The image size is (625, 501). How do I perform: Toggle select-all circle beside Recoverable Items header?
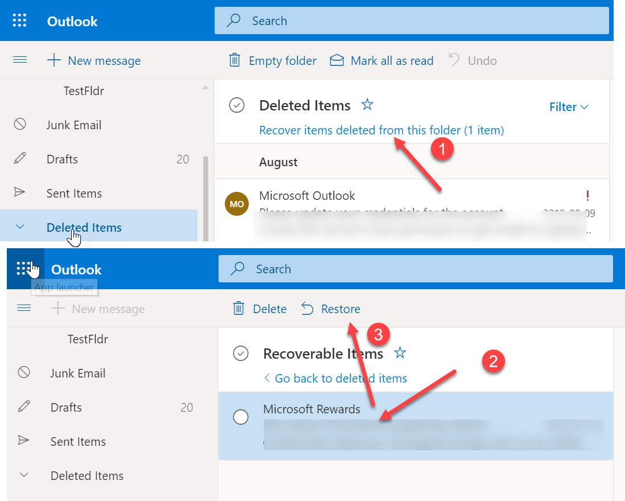point(241,353)
